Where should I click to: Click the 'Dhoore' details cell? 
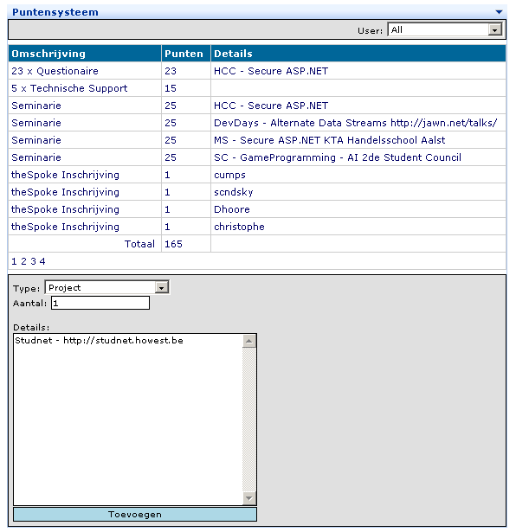coord(358,209)
